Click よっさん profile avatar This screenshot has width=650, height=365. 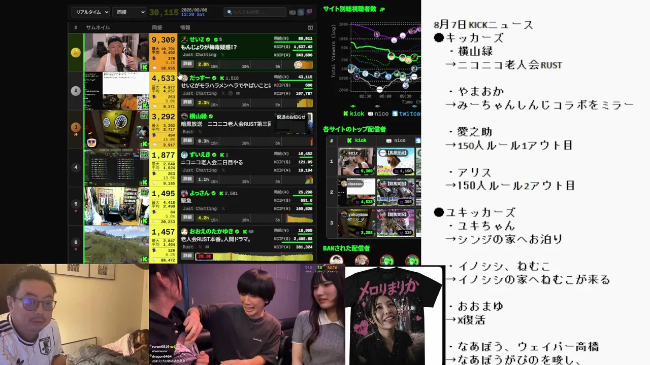[x=184, y=193]
